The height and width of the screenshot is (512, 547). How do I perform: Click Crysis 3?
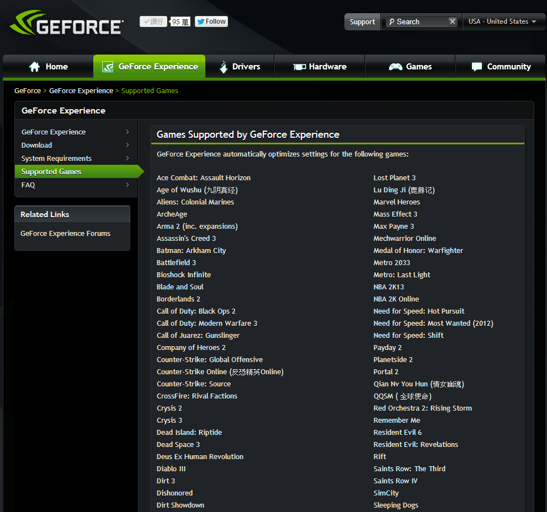(169, 420)
